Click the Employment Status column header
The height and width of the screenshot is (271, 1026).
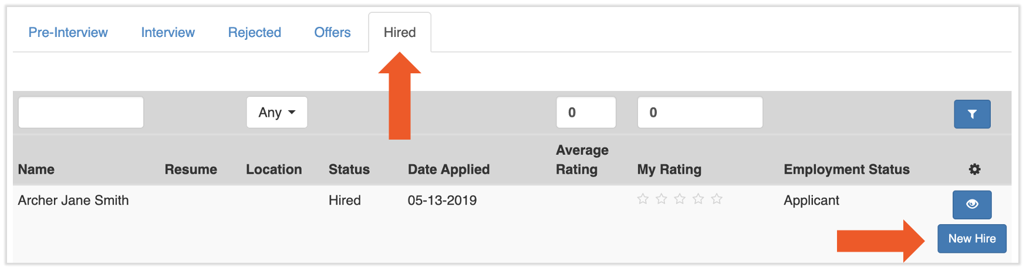pyautogui.click(x=846, y=170)
